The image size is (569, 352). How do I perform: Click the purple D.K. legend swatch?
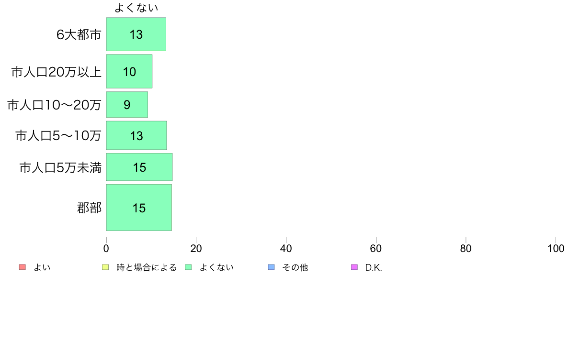point(354,267)
